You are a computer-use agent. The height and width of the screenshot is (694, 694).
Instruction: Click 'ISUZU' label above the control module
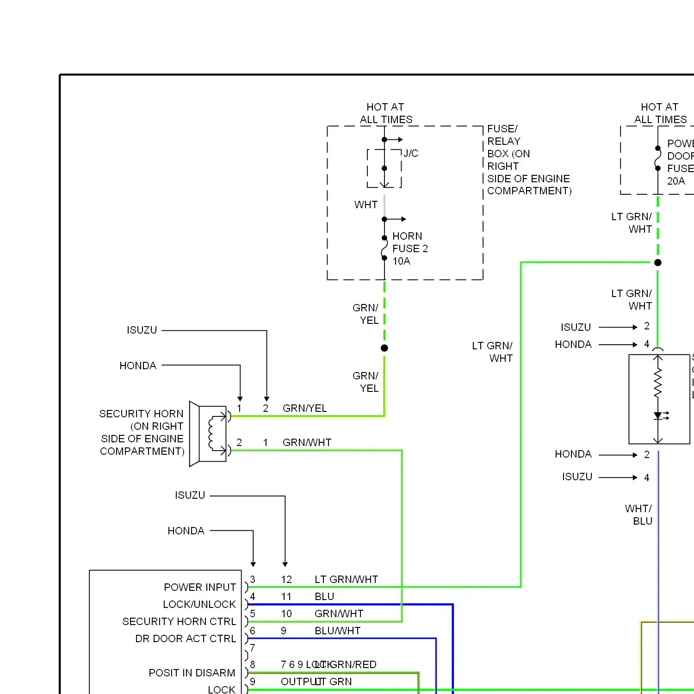[190, 495]
